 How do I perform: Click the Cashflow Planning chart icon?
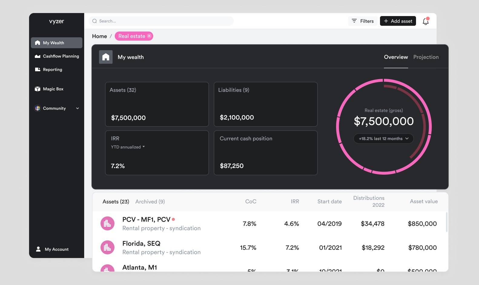(38, 56)
